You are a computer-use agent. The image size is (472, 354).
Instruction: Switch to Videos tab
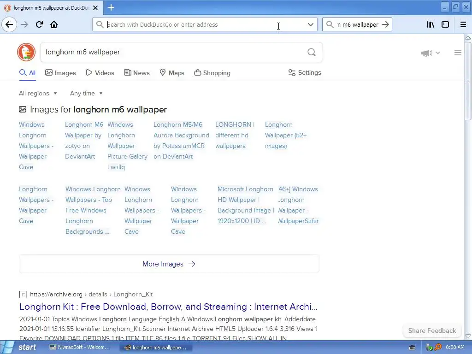click(100, 73)
